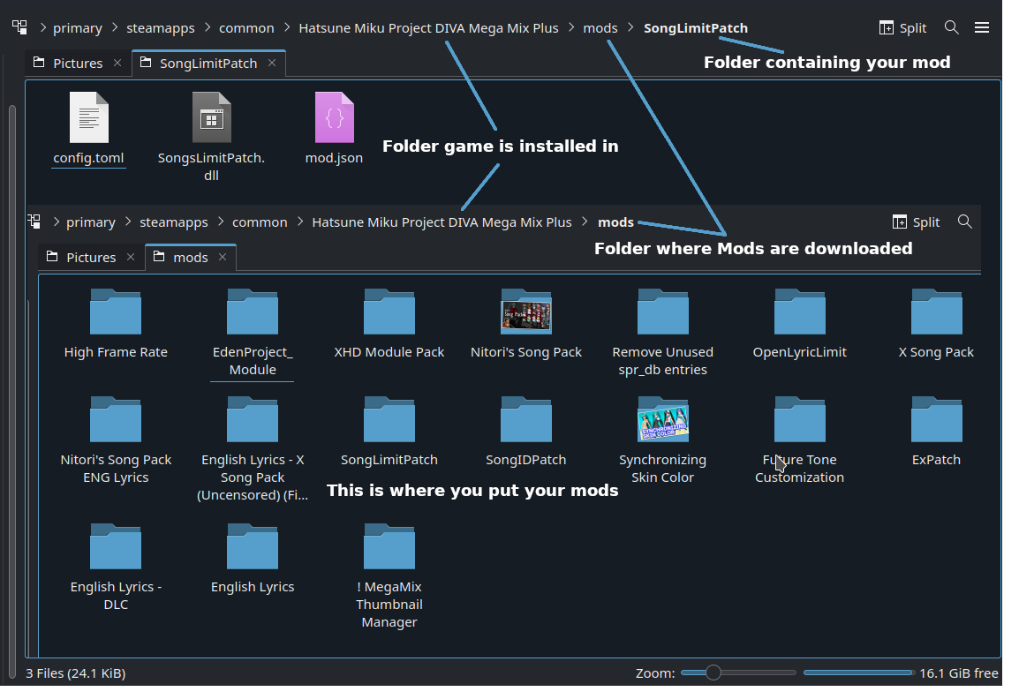This screenshot has width=1019, height=699.
Task: Click 'steamapps' in lower breadcrumb
Action: [x=174, y=222]
